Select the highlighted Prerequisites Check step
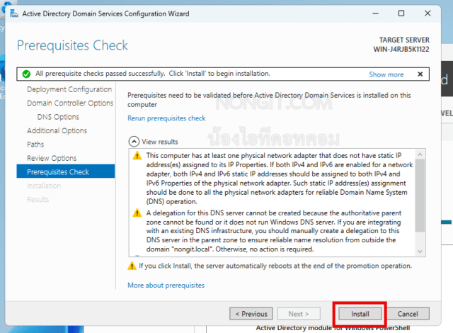 coord(66,171)
